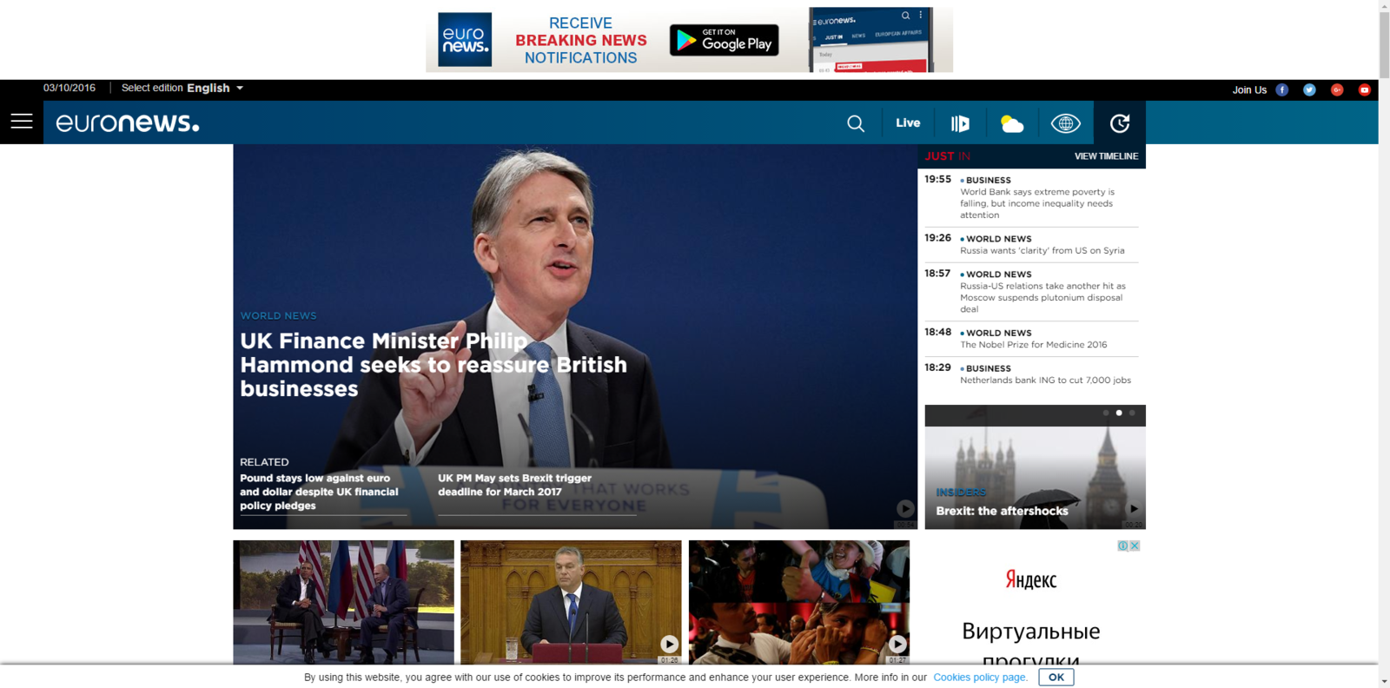The width and height of the screenshot is (1390, 688).
Task: Select first carousel dot in Insiders
Action: (1106, 413)
